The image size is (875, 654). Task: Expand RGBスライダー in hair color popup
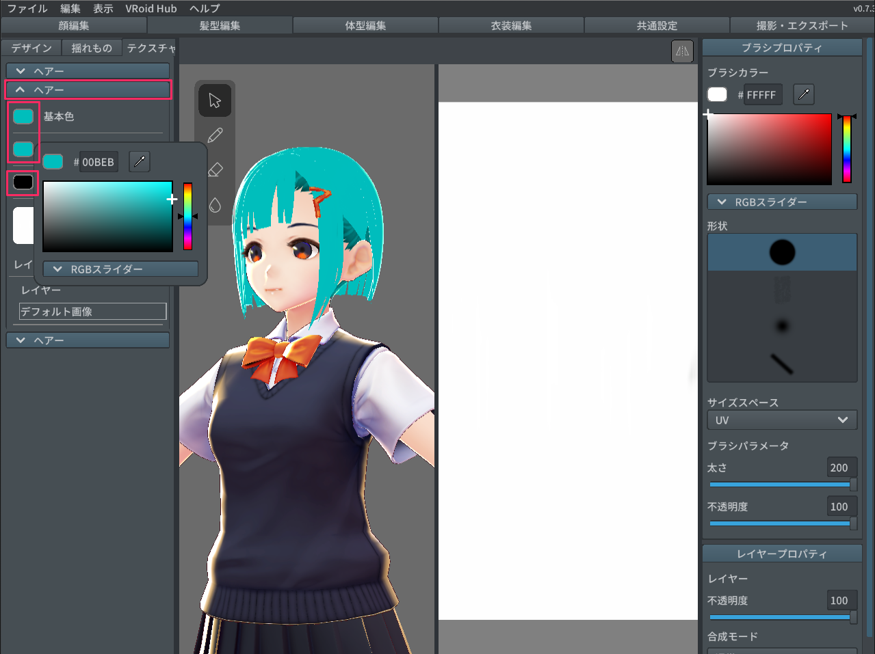pyautogui.click(x=120, y=269)
